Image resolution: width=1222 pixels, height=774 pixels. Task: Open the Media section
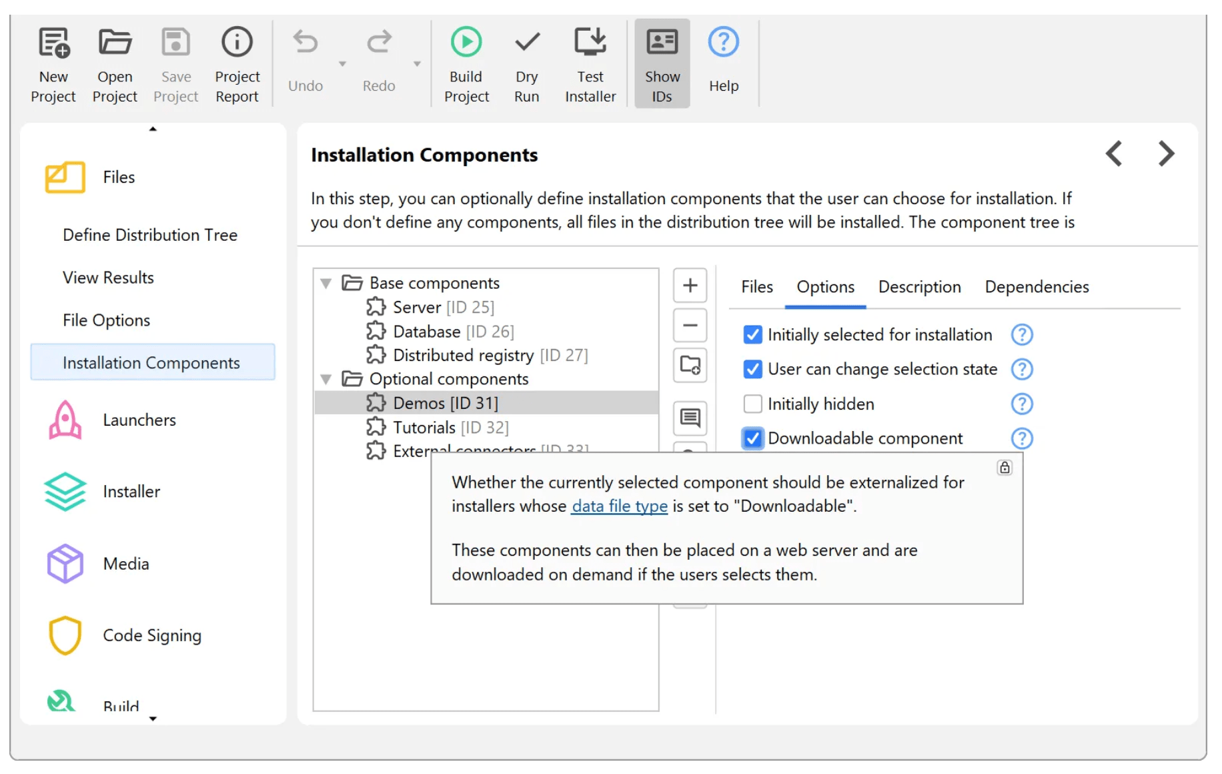[126, 564]
